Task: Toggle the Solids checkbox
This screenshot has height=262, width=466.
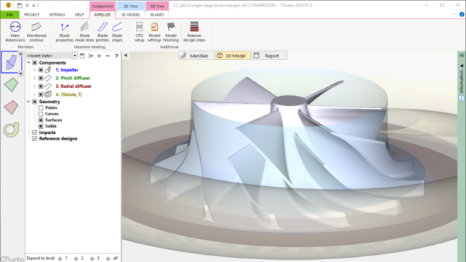Action: click(x=41, y=126)
